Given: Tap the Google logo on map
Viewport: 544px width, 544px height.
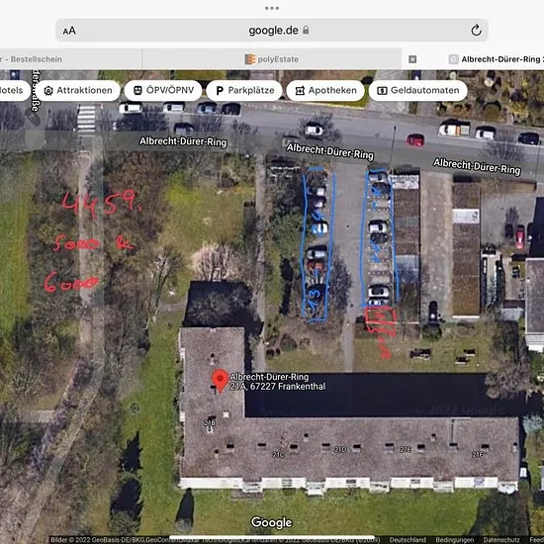Looking at the screenshot, I should [x=272, y=522].
